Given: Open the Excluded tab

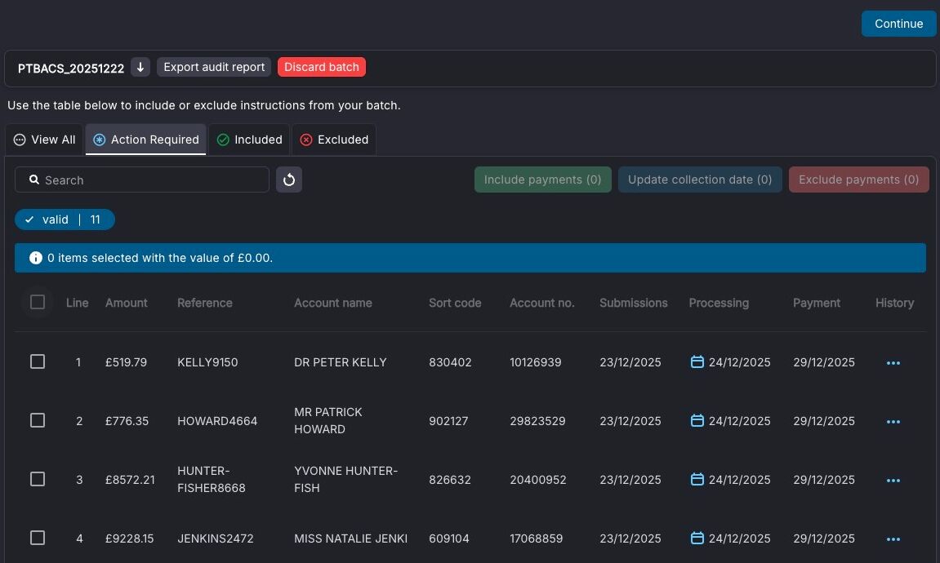Looking at the screenshot, I should click(335, 140).
